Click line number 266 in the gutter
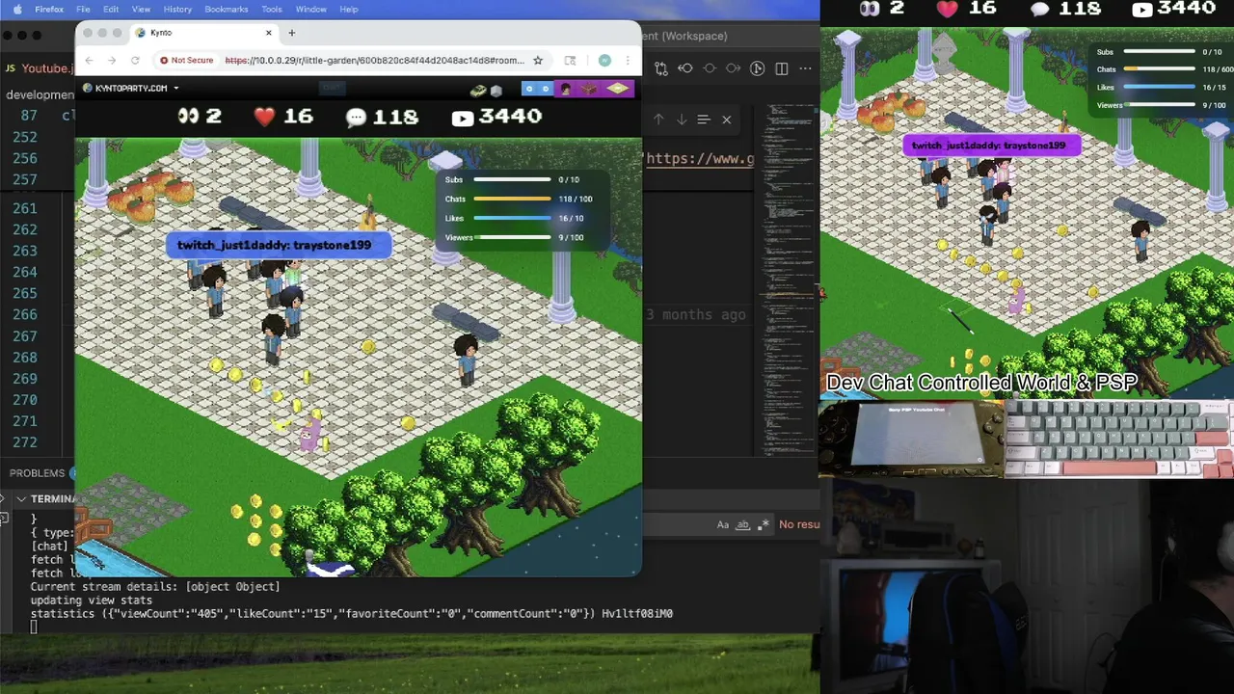The height and width of the screenshot is (694, 1234). pyautogui.click(x=25, y=314)
